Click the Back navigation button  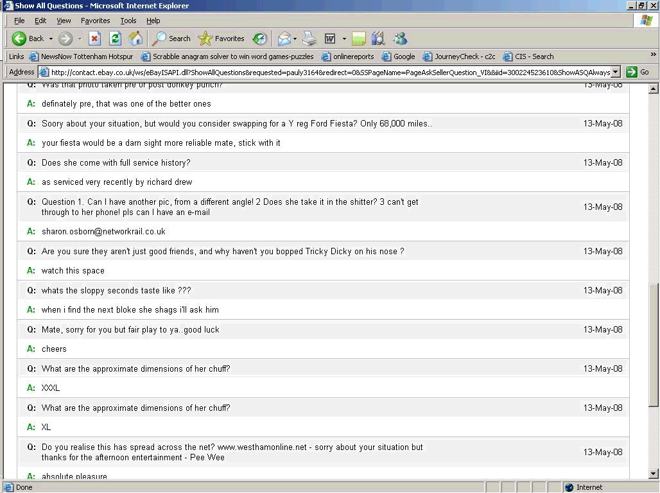coord(28,39)
